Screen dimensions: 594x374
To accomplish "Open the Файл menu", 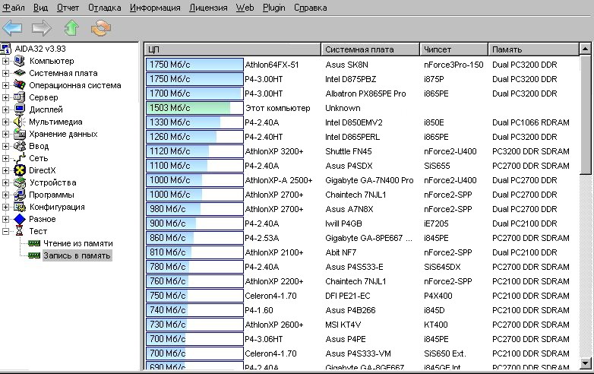I will 14,8.
